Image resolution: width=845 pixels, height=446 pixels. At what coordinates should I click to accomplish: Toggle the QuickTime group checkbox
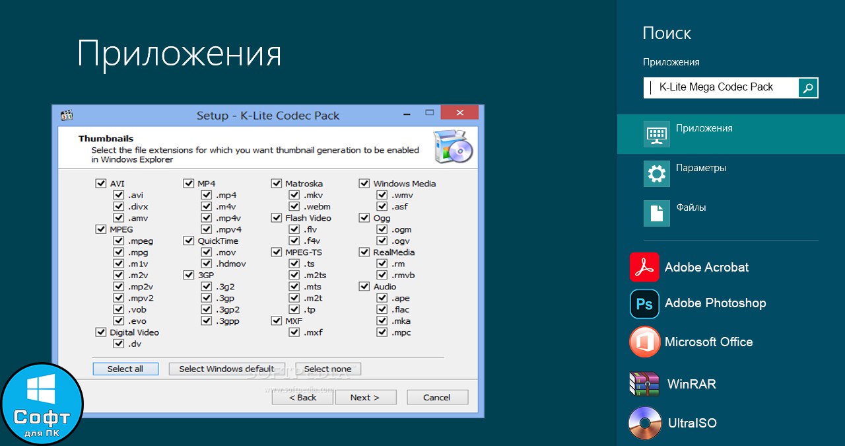(x=189, y=241)
